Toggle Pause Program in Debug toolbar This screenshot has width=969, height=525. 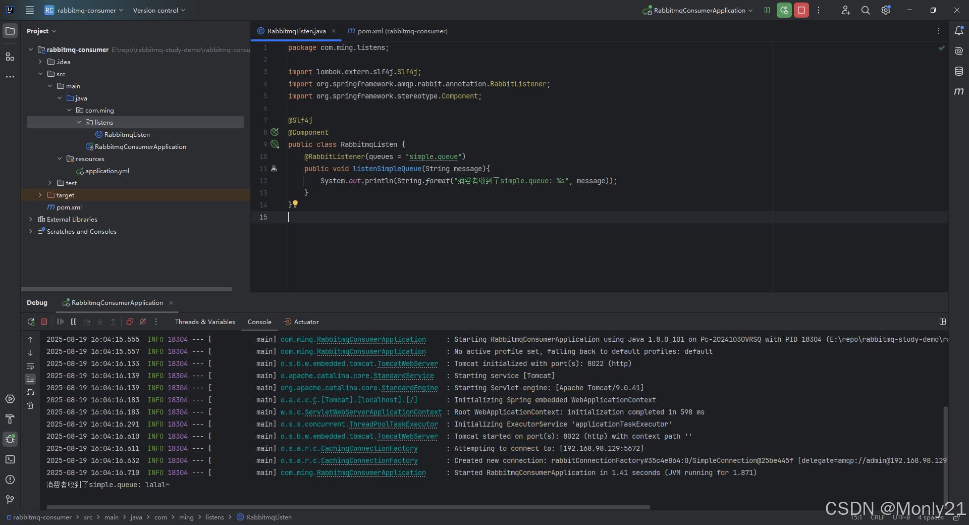coord(74,322)
